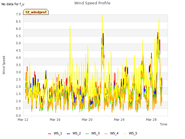Click the Mar 20 x-axis tick label
This screenshot has width=185, height=139.
[x=87, y=120]
